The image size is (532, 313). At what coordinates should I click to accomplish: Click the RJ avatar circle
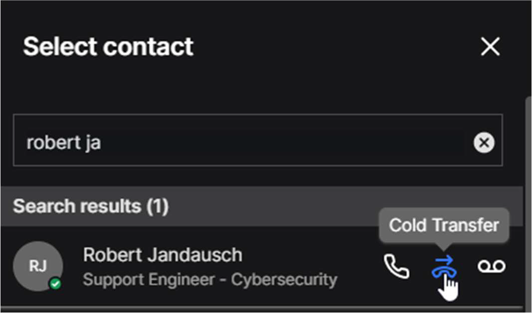click(x=38, y=267)
